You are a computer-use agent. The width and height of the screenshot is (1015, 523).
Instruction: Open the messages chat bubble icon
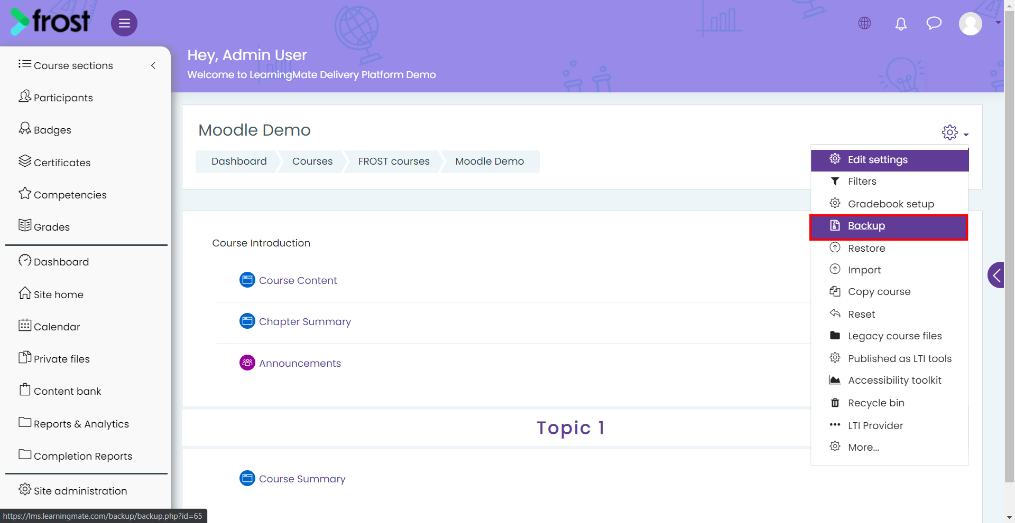click(x=934, y=23)
